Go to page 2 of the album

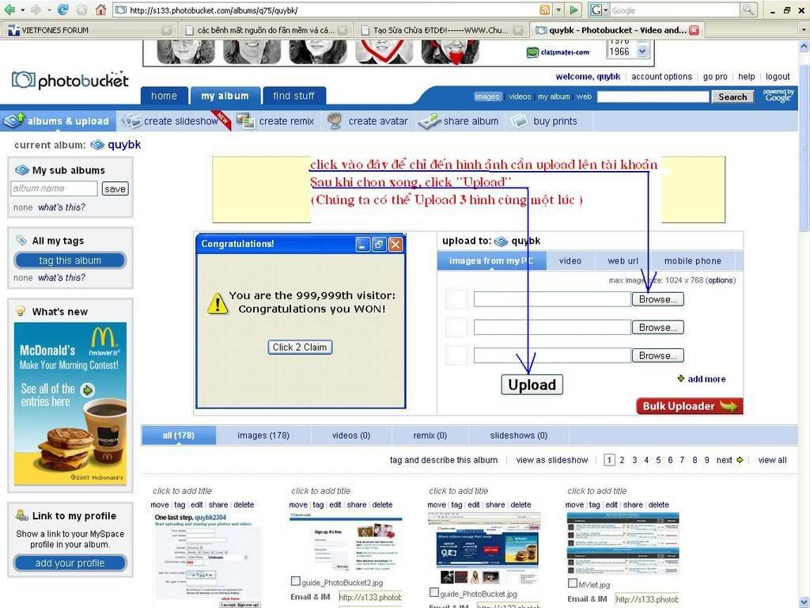(x=622, y=460)
